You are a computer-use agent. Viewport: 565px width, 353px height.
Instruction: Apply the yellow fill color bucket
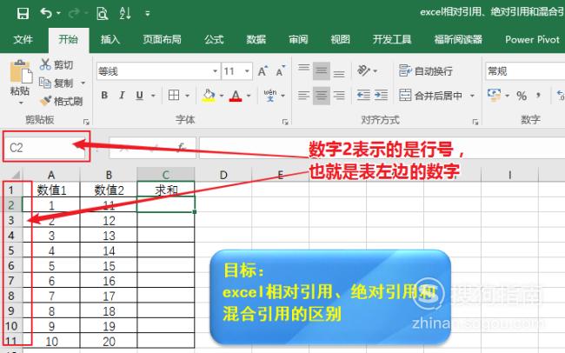209,96
